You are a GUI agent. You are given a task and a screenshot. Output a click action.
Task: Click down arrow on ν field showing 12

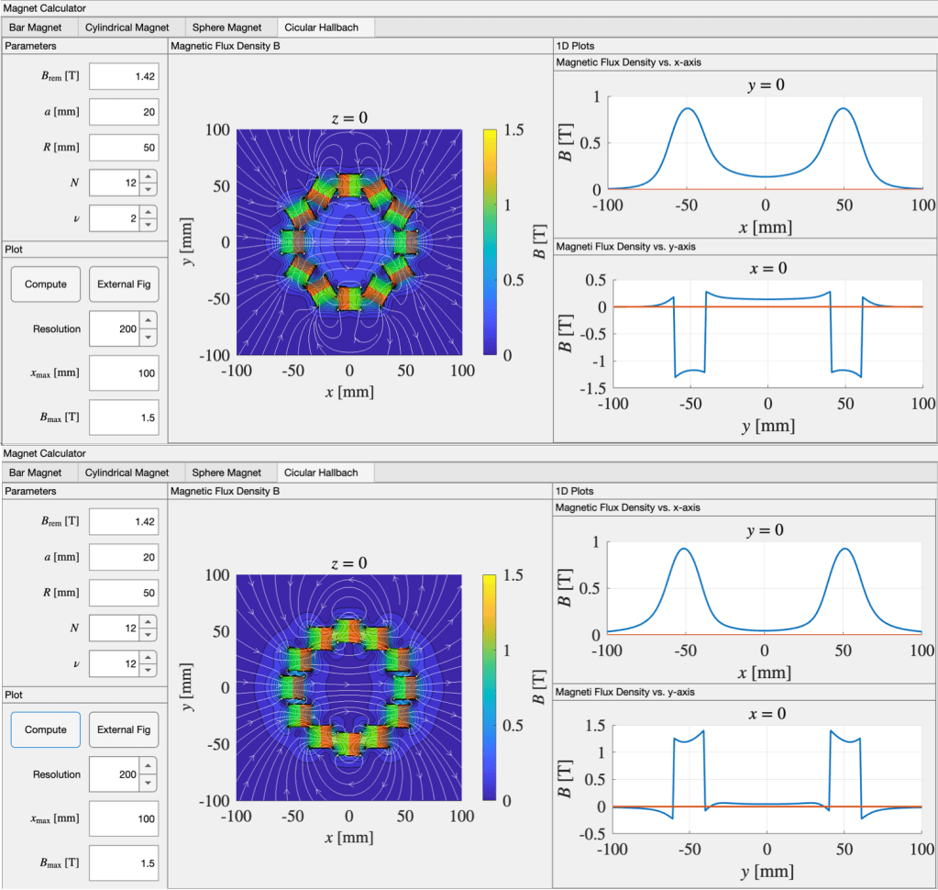coord(149,669)
